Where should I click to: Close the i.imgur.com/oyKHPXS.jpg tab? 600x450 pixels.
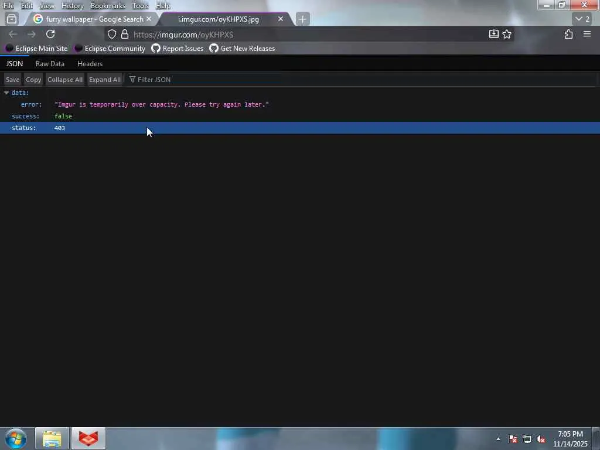coord(281,19)
